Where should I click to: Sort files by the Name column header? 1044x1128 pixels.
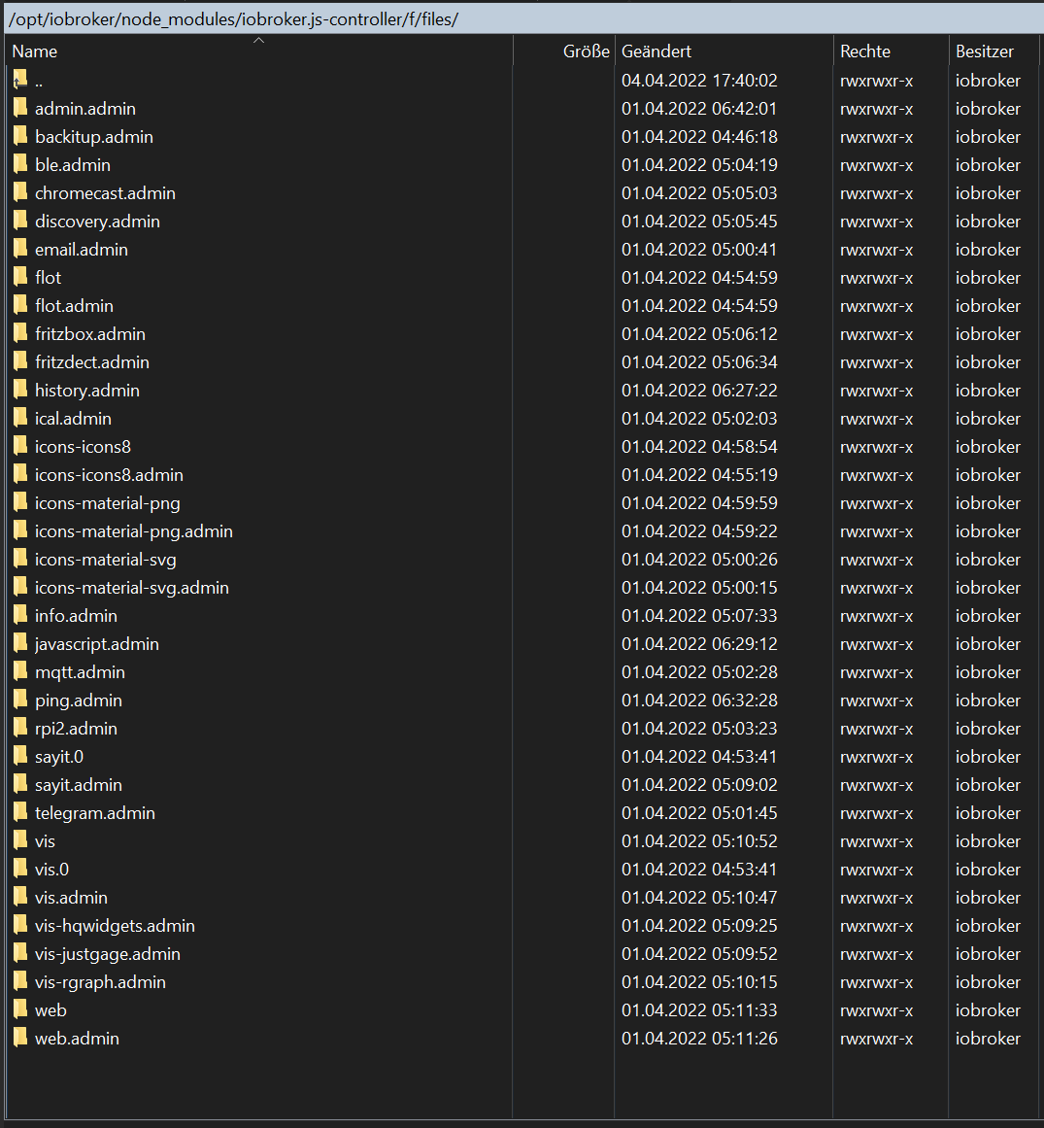(x=35, y=51)
